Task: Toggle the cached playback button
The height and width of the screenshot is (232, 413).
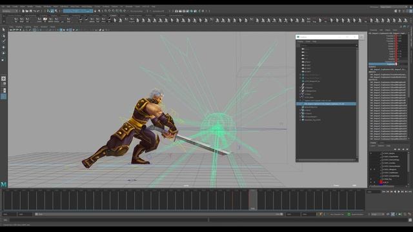Action: 393,215
